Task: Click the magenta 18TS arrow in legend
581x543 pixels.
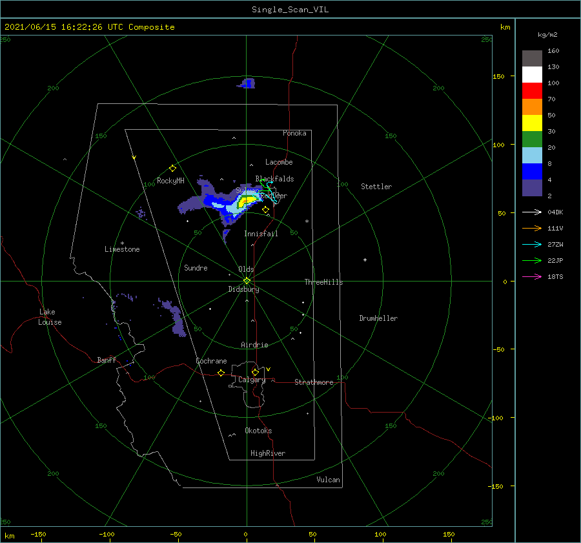Action: point(532,276)
